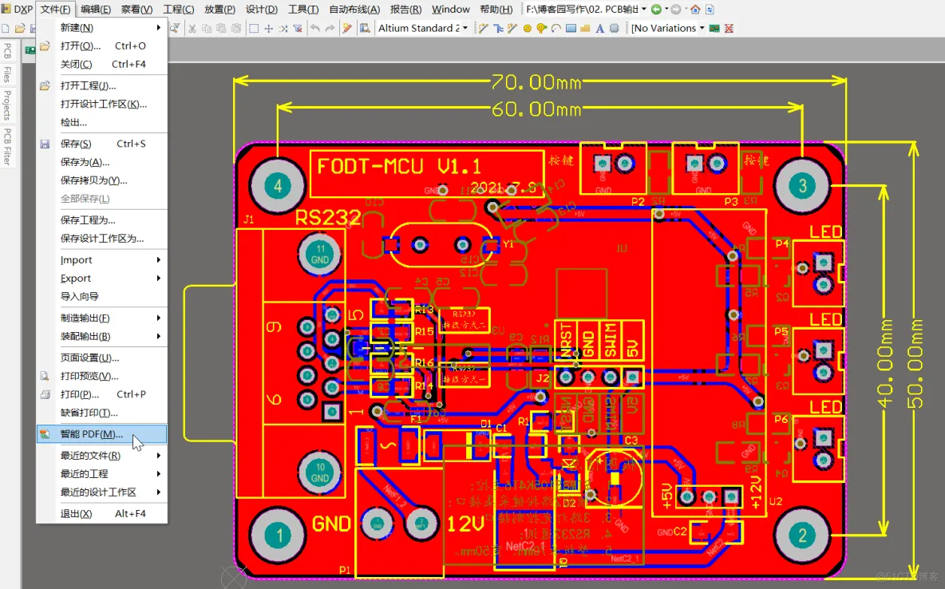Screen dimensions: 945x589
Task: Expand the Import submenu
Action: click(x=102, y=260)
